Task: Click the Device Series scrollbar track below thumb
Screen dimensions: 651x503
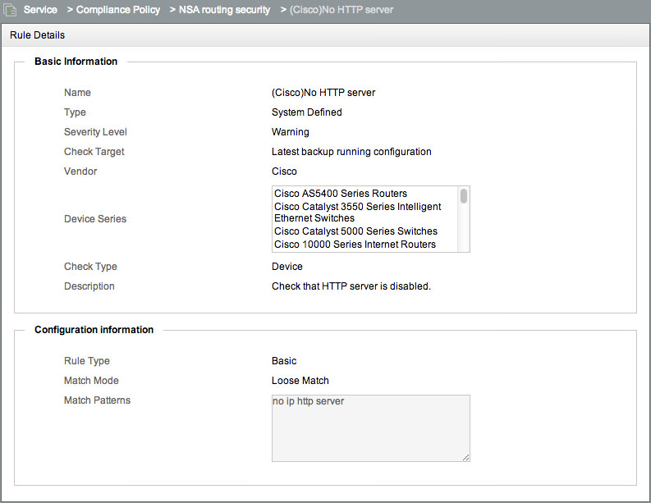Action: (x=464, y=227)
